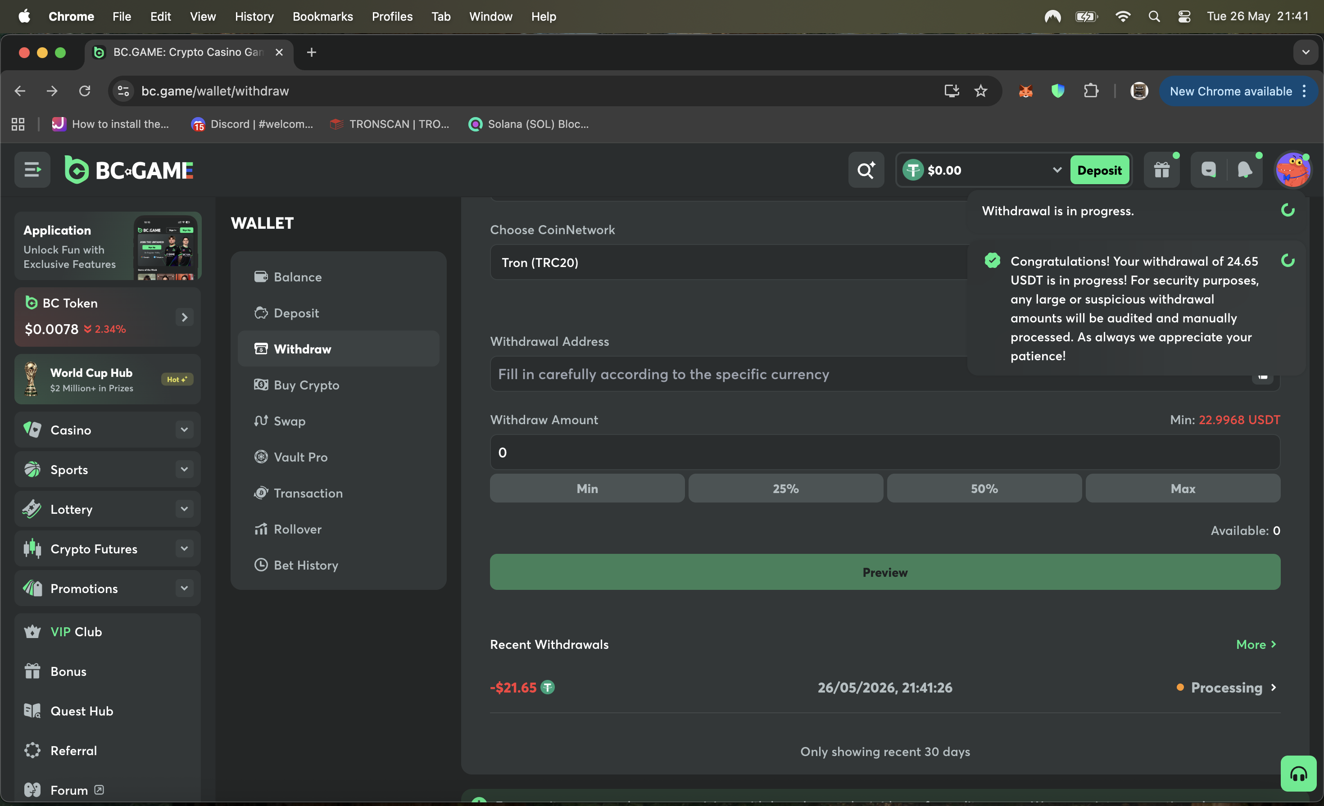Image resolution: width=1324 pixels, height=806 pixels.
Task: Open the Referral sidebar link
Action: click(x=108, y=750)
